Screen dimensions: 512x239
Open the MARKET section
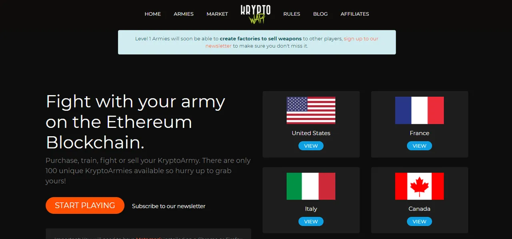[x=217, y=14]
